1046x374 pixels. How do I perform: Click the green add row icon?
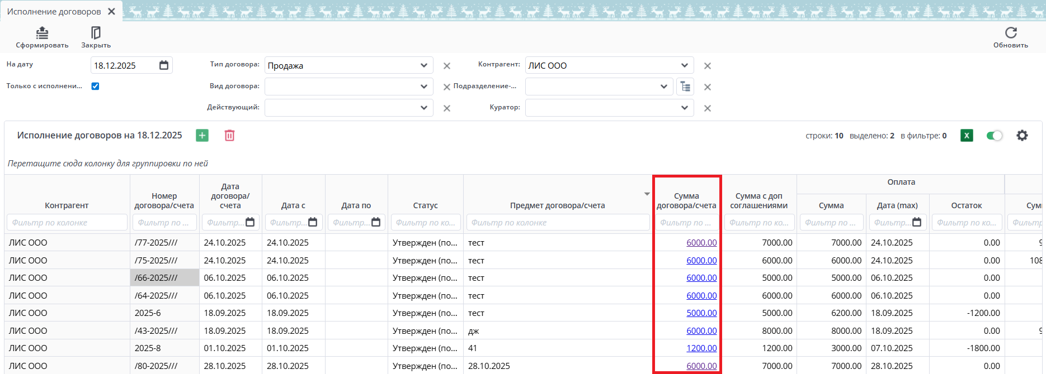pyautogui.click(x=202, y=136)
